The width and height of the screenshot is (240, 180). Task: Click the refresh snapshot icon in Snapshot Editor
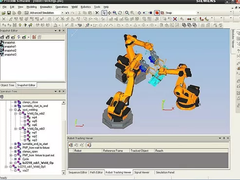click(x=18, y=37)
